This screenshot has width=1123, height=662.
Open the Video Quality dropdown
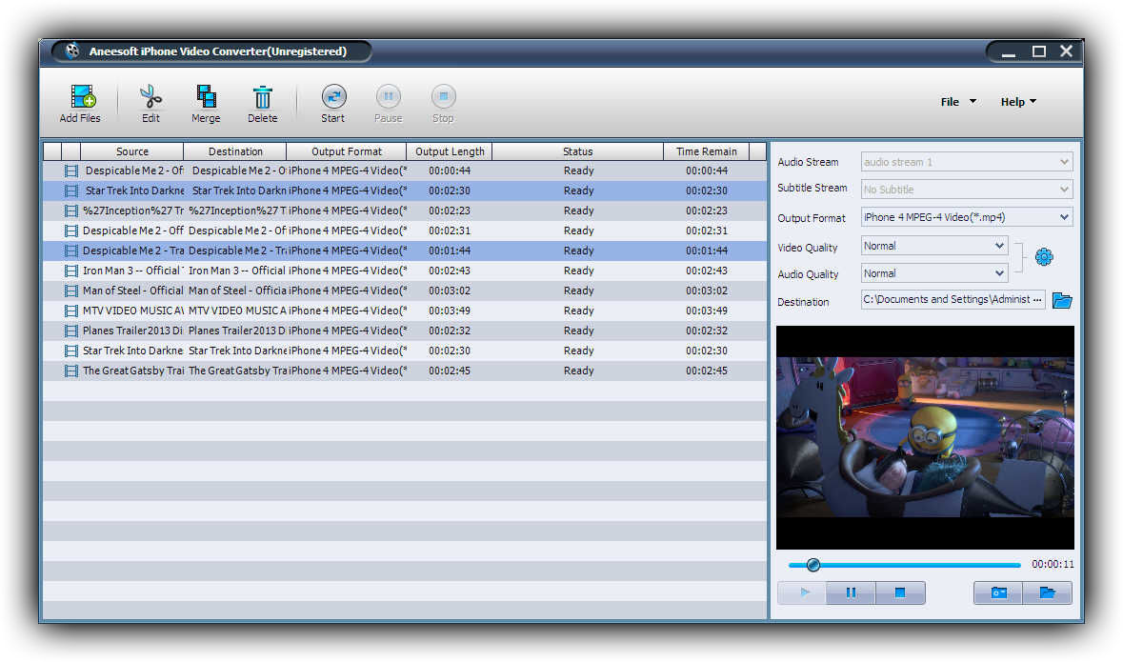click(x=934, y=246)
